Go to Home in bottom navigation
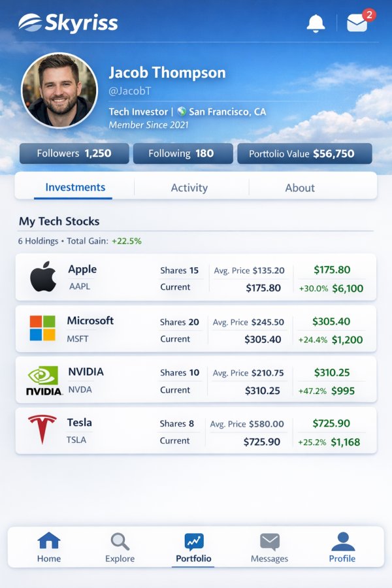This screenshot has width=392, height=588. pyautogui.click(x=49, y=547)
